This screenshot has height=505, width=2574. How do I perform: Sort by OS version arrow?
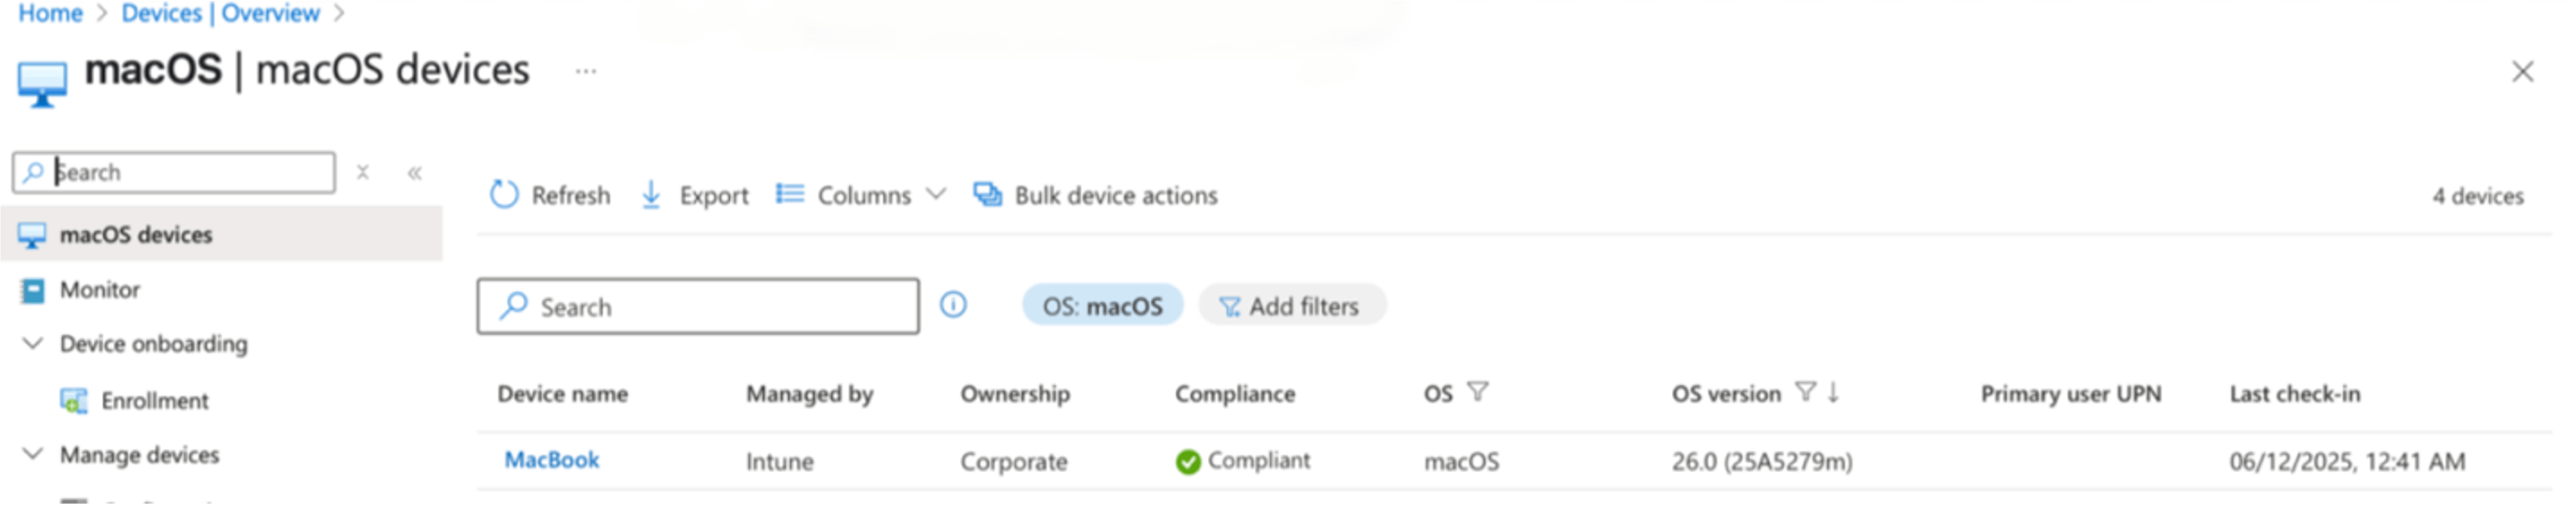[x=1833, y=392]
